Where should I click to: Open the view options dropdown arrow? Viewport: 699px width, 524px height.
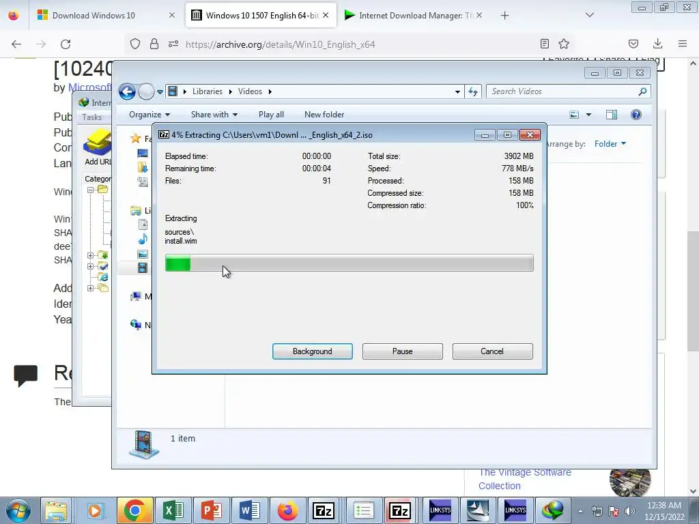588,115
